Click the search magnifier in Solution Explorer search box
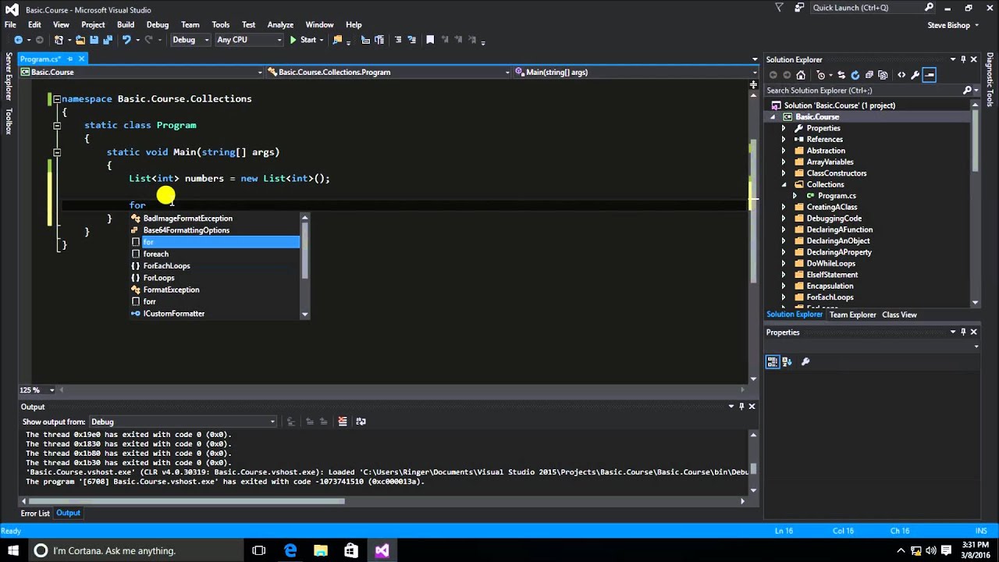 coord(967,91)
